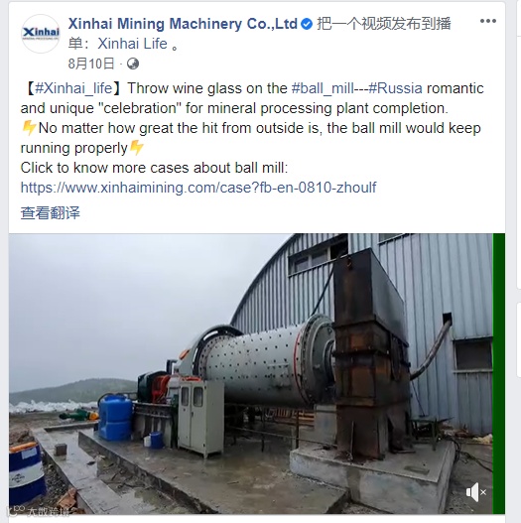The image size is (521, 523).
Task: Open the three-dot post options menu
Action: click(487, 21)
